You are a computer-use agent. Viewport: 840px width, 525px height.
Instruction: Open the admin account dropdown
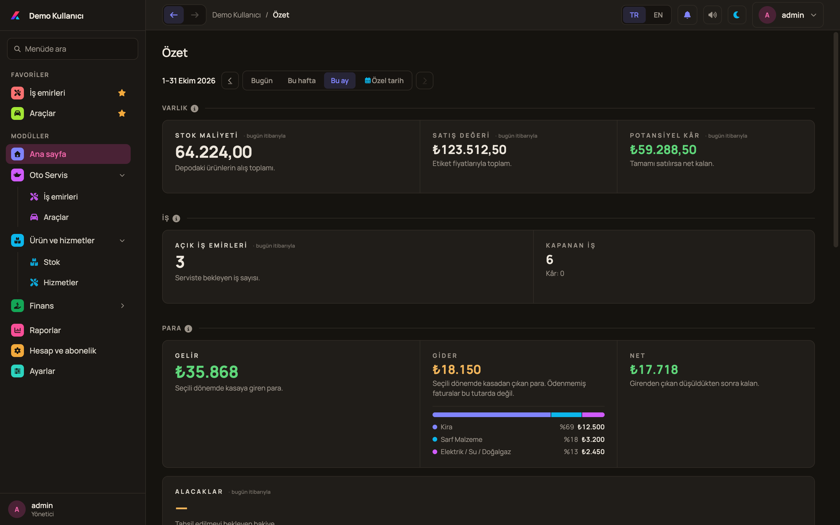[787, 15]
